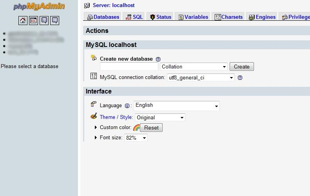The height and width of the screenshot is (196, 310).
Task: Click the Server: localhost link
Action: point(114,5)
